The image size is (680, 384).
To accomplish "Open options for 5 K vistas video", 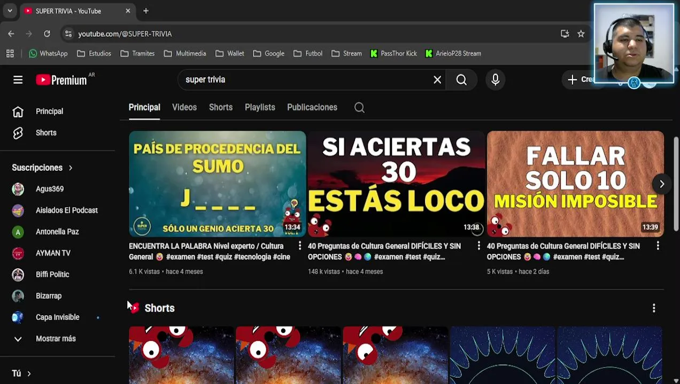I will (x=658, y=246).
